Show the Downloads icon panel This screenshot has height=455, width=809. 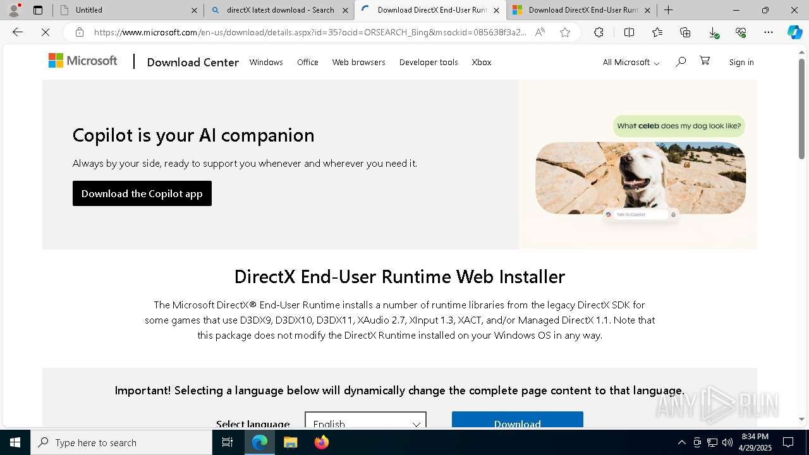[713, 32]
